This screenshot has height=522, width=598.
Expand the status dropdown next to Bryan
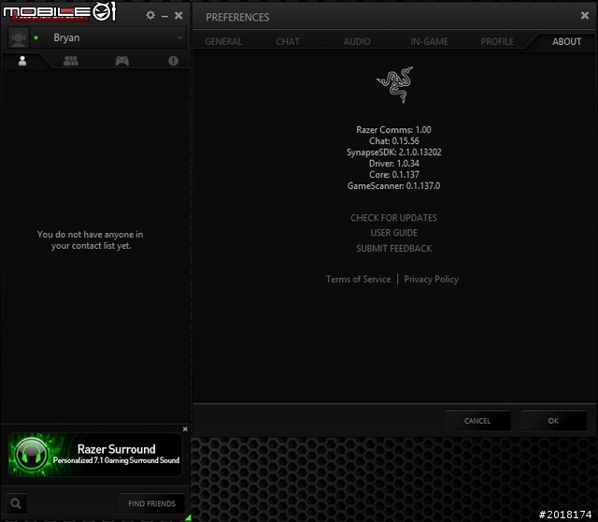[x=179, y=37]
